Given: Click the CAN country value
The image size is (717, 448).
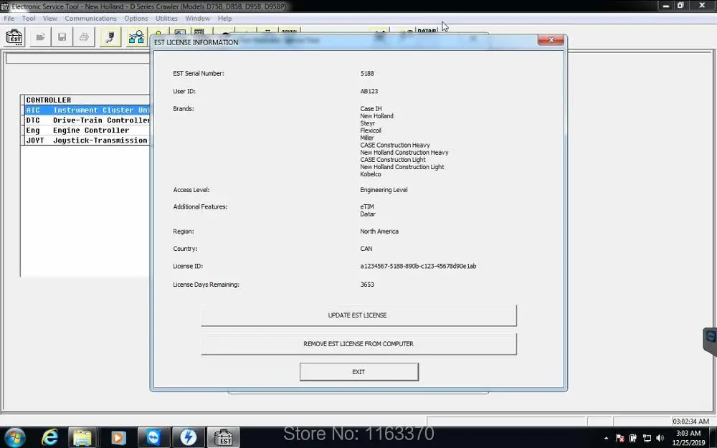Looking at the screenshot, I should tap(366, 249).
